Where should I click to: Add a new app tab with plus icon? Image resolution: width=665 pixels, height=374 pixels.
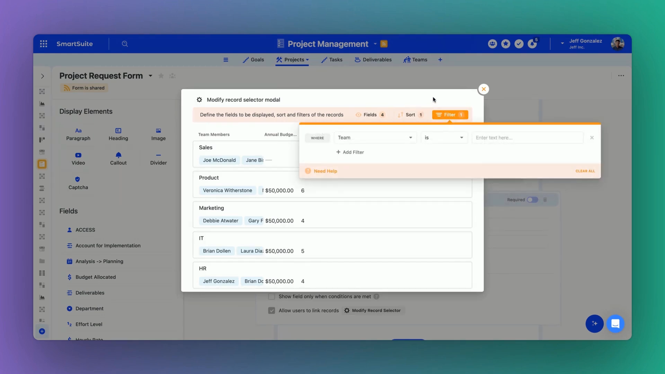[440, 60]
